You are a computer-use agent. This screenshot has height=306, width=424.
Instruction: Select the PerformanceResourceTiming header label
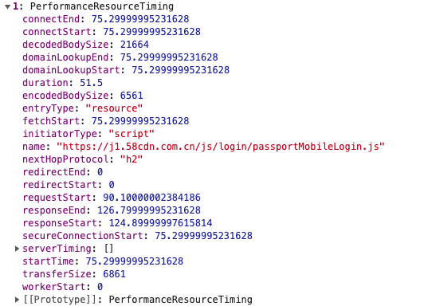pyautogui.click(x=102, y=6)
